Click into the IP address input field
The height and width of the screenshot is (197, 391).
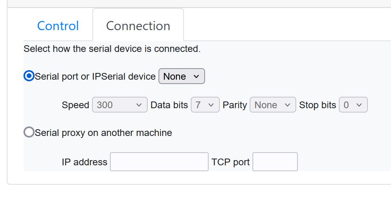point(159,162)
